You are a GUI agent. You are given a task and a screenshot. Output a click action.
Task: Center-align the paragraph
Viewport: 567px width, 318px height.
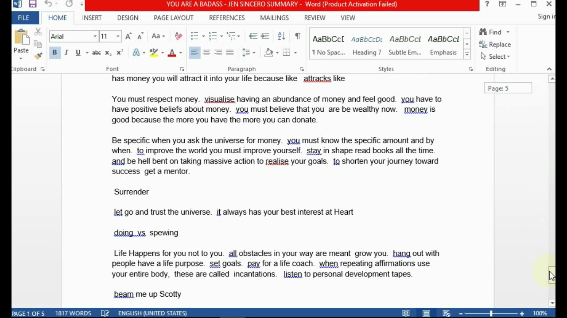click(x=206, y=53)
